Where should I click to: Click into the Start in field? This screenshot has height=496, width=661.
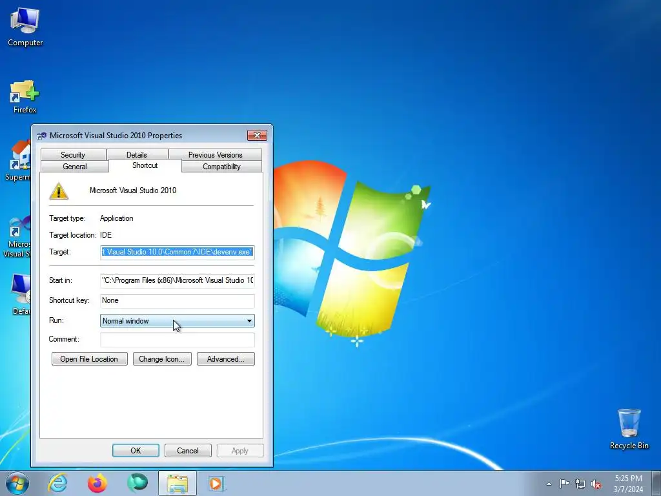click(x=177, y=280)
